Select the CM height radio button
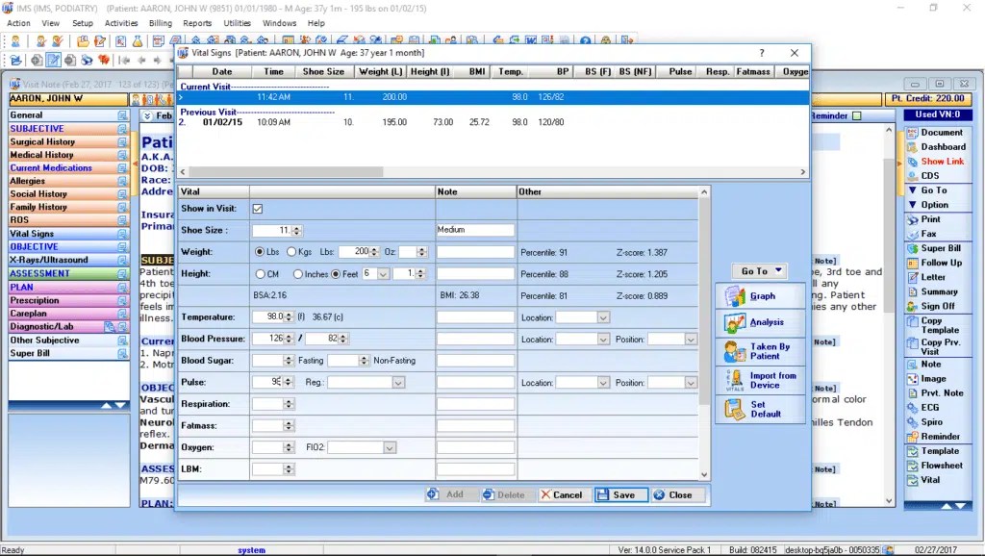Screen dimensions: 985x556 click(x=260, y=274)
